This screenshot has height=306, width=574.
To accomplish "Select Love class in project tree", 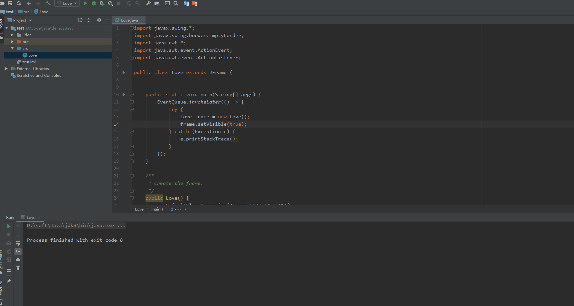I will pyautogui.click(x=58, y=55).
